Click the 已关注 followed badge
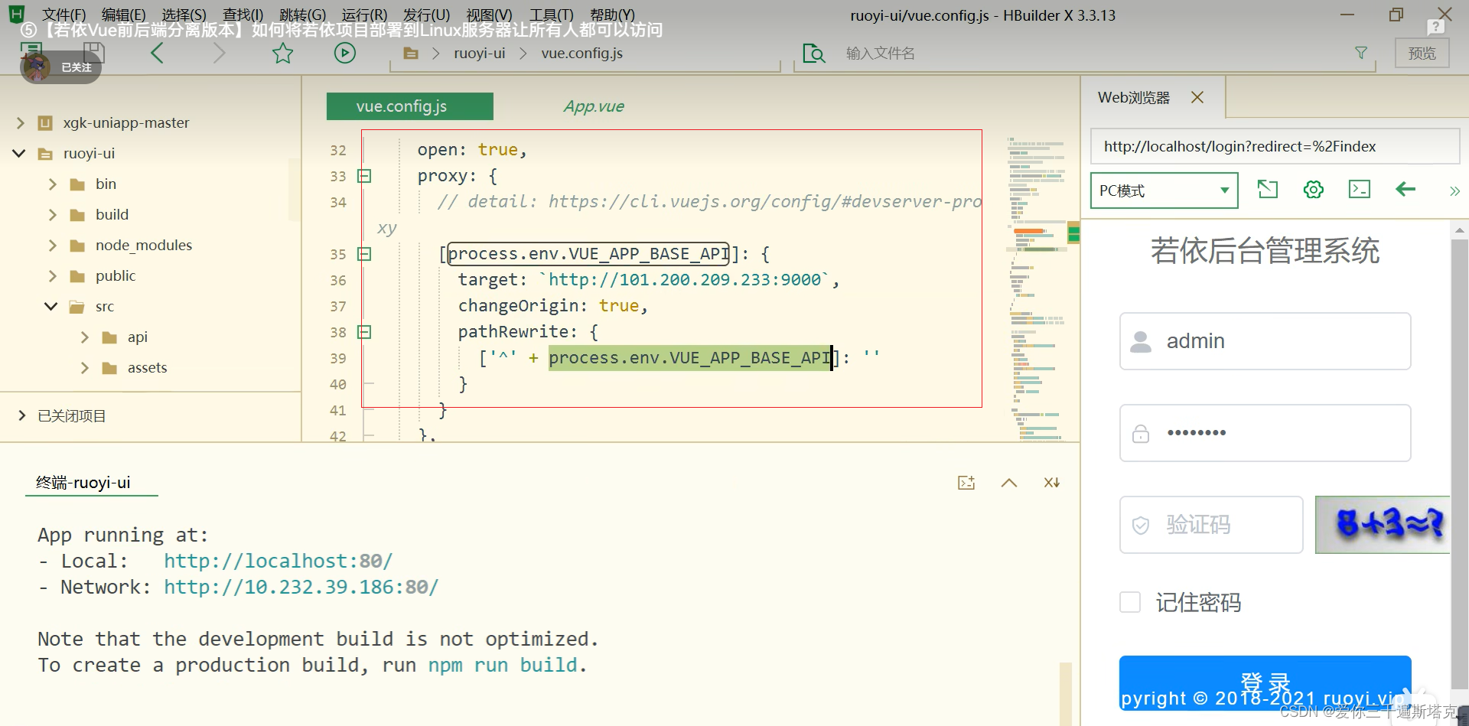 (60, 67)
